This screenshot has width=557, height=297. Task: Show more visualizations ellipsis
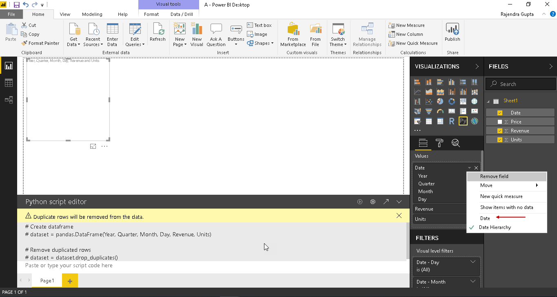pos(417,130)
